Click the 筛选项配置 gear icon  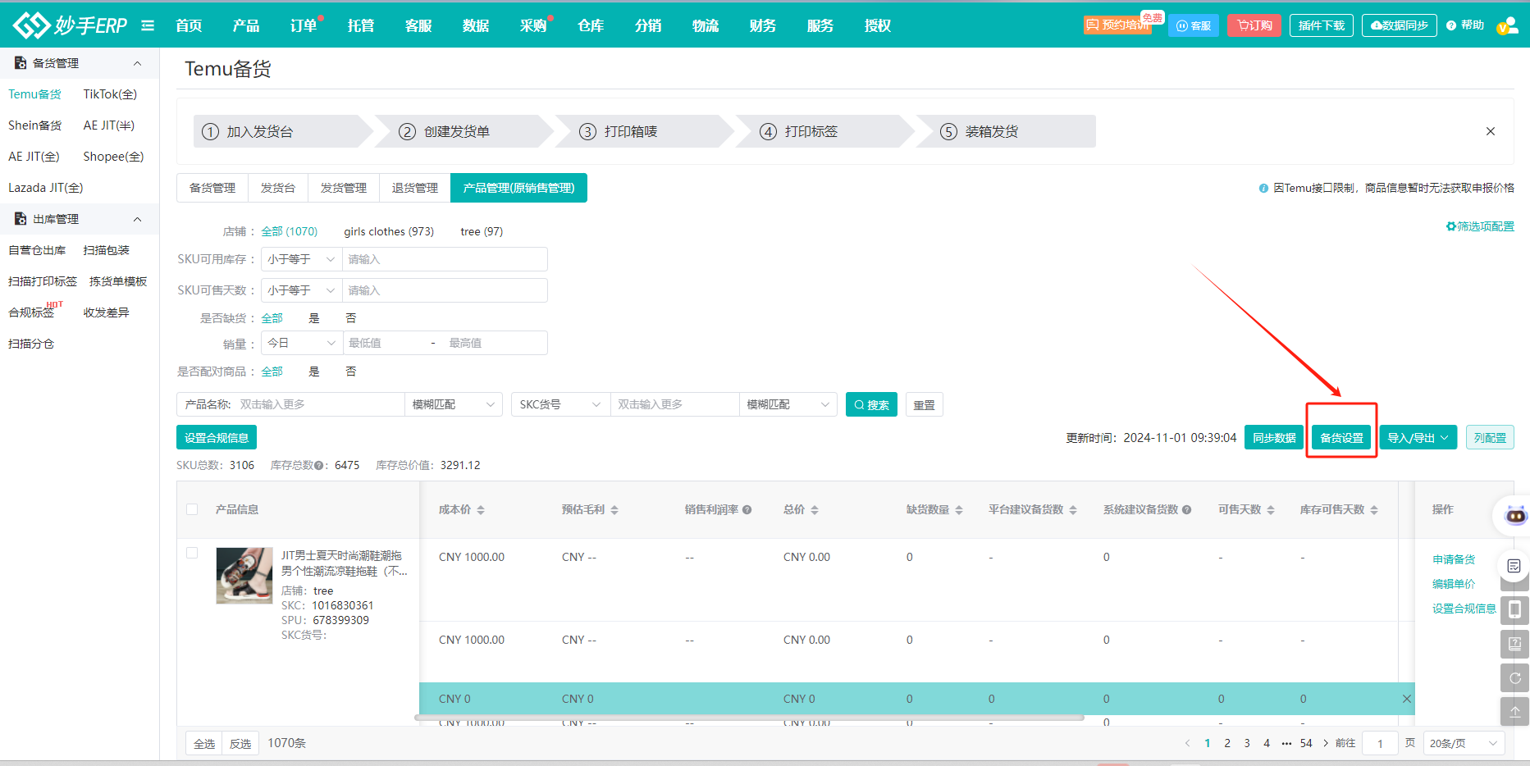tap(1450, 226)
